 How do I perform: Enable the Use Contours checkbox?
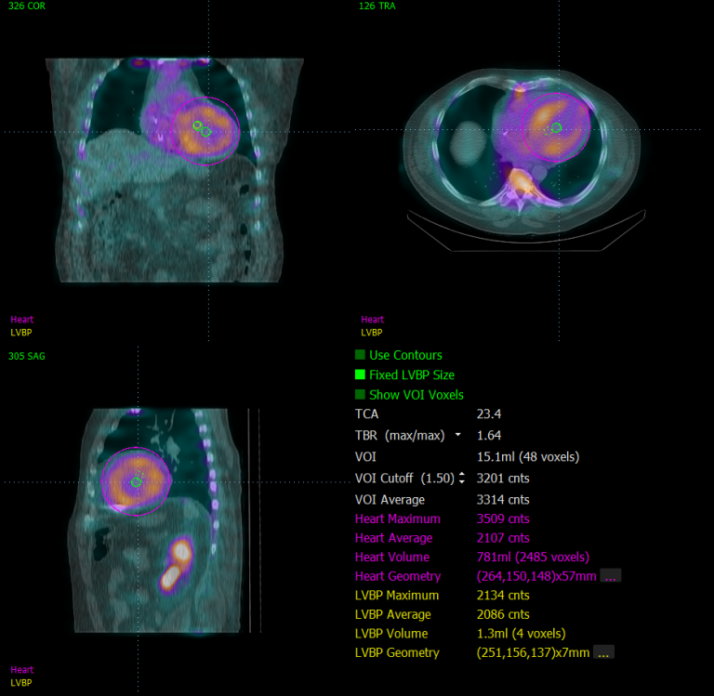(x=360, y=355)
